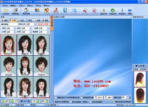Click the First Page (首页) green arrow button
The width and height of the screenshot is (148, 107).
[x=5, y=101]
